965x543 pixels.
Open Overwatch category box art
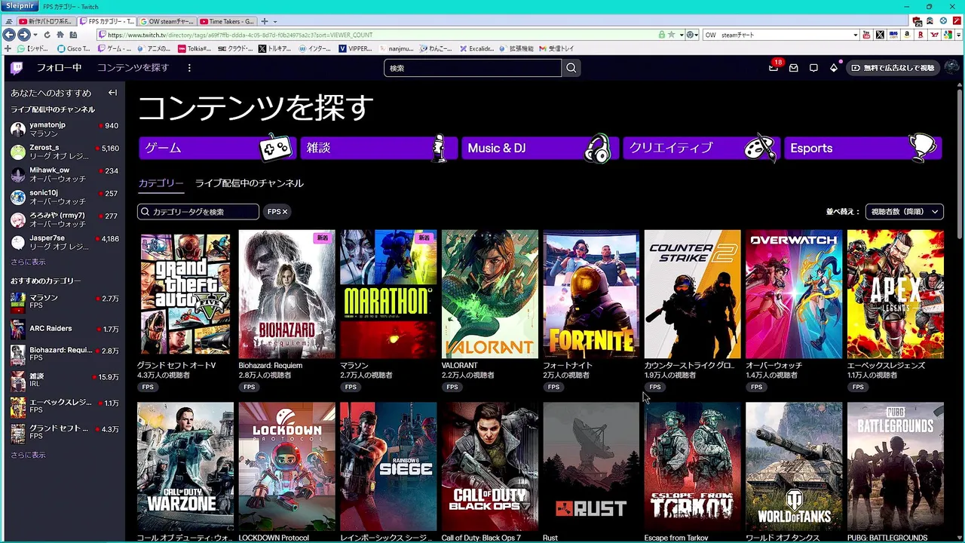point(794,294)
